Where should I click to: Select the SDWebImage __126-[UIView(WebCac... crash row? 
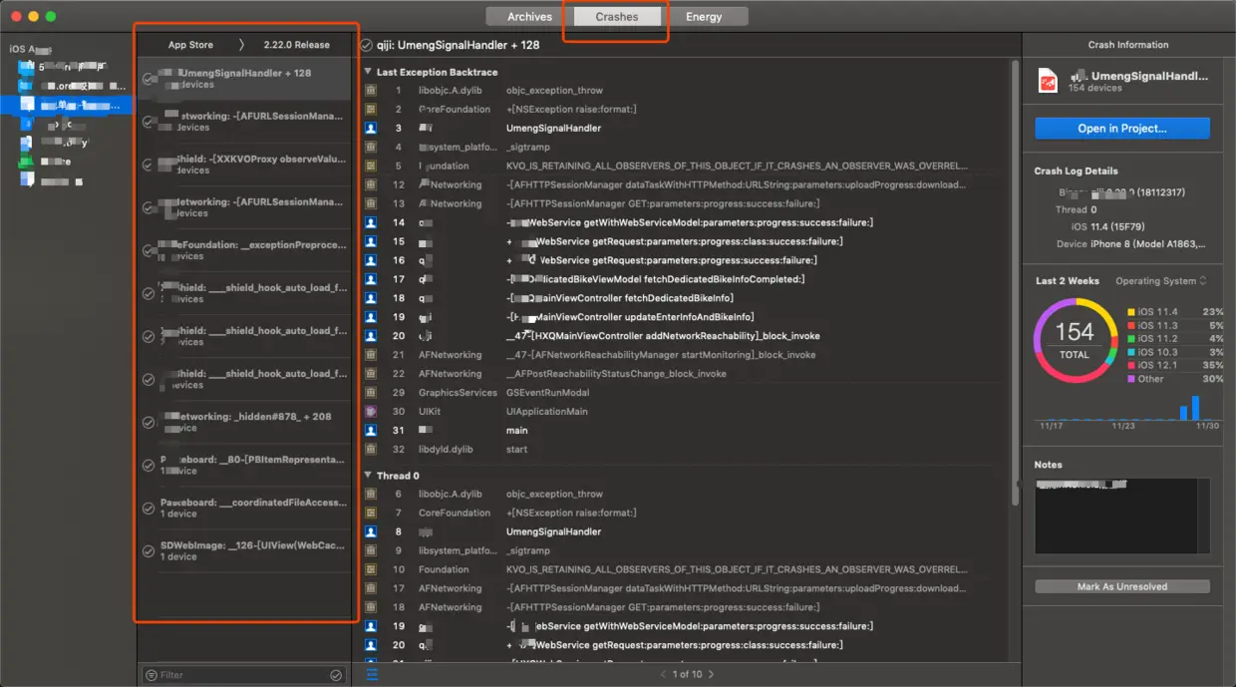(x=244, y=550)
